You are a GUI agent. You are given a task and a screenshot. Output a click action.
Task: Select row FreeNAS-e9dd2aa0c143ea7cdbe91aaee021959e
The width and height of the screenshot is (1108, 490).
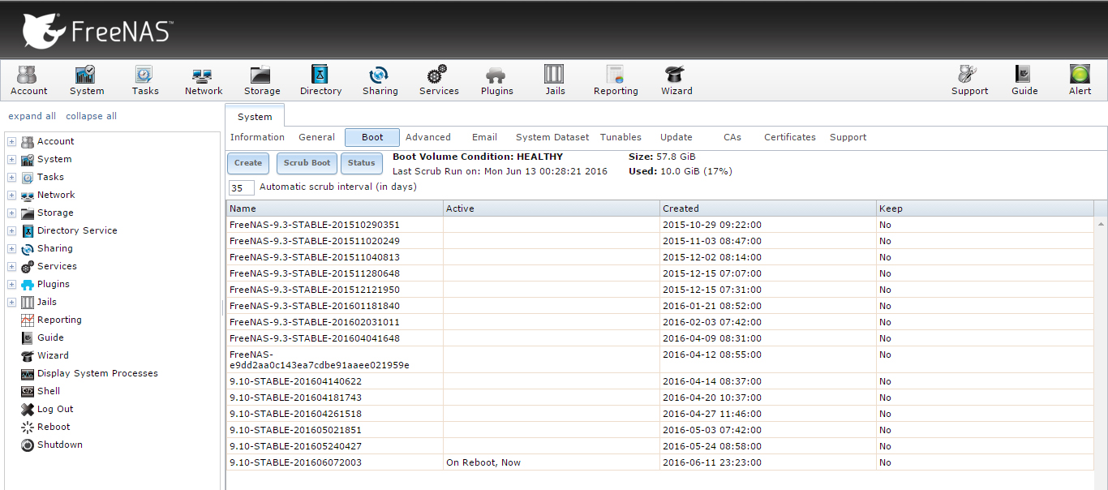point(659,359)
